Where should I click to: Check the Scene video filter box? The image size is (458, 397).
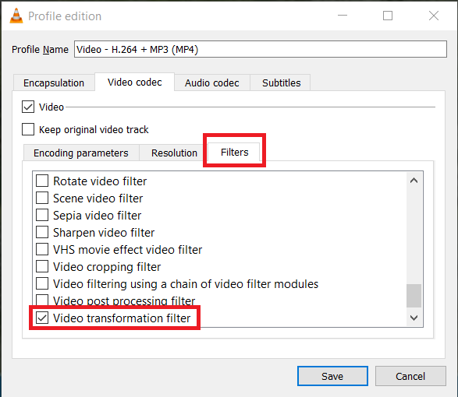(x=42, y=198)
